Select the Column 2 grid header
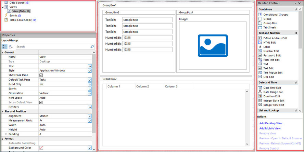The width and height of the screenshot is (304, 152). pos(150,86)
